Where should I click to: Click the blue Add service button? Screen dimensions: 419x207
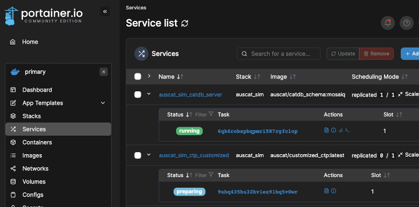pos(410,54)
